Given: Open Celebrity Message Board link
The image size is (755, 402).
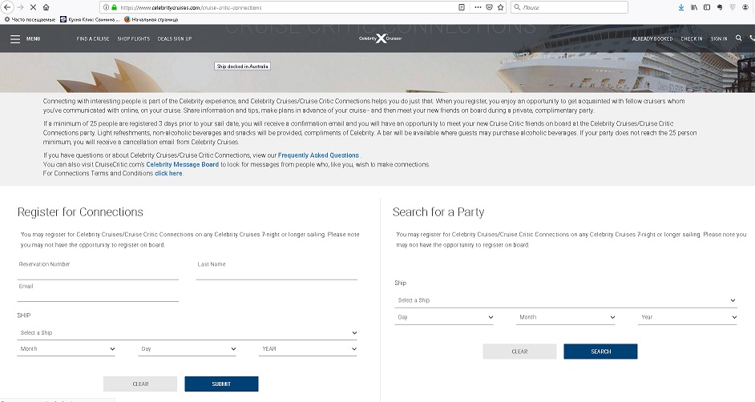Looking at the screenshot, I should 183,164.
